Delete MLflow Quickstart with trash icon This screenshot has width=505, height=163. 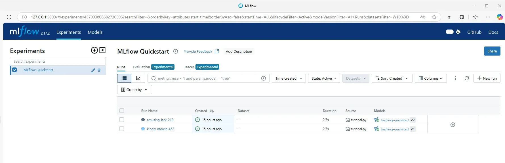[99, 70]
